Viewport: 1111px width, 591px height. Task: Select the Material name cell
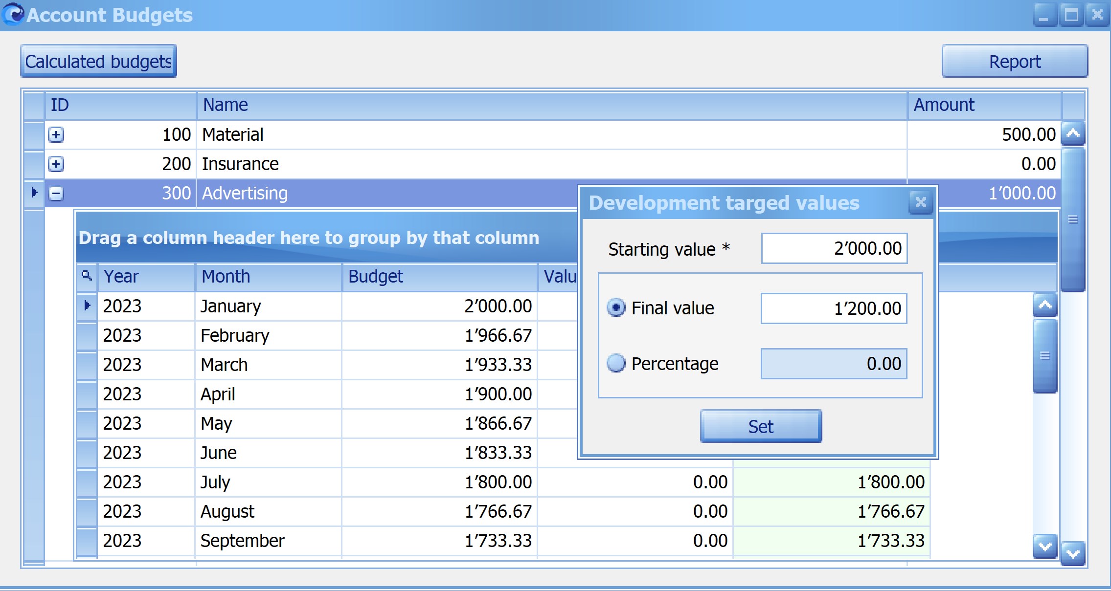pyautogui.click(x=552, y=134)
